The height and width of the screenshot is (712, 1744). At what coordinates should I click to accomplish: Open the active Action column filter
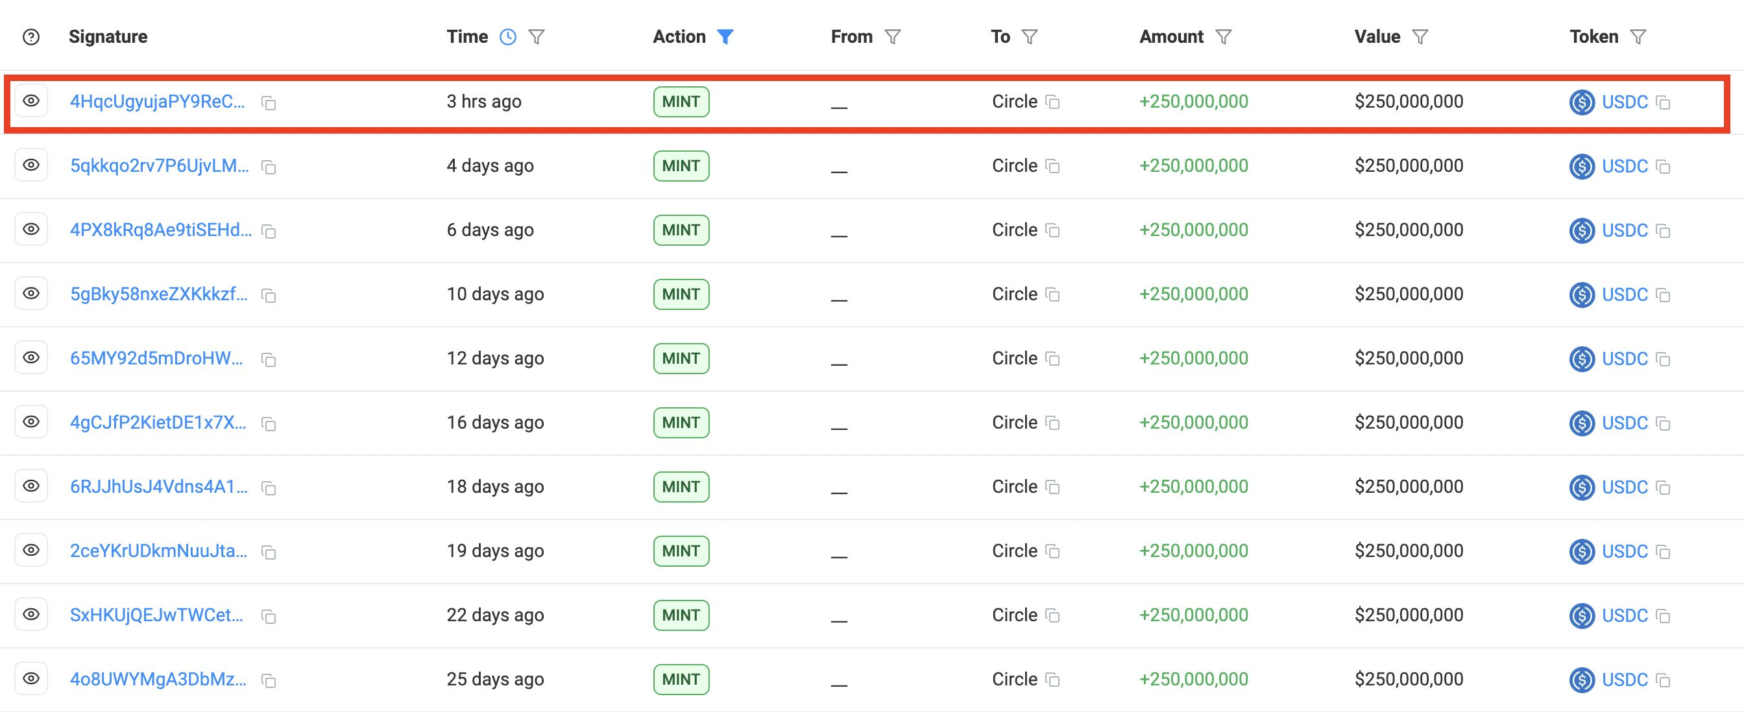[x=725, y=36]
